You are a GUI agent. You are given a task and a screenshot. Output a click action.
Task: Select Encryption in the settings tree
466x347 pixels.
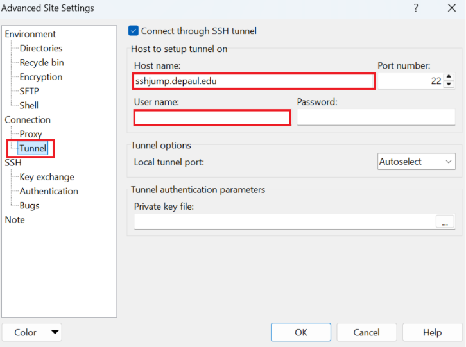pyautogui.click(x=41, y=77)
